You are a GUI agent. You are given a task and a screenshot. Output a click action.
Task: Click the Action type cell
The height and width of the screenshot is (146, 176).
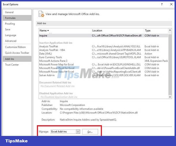148,54
